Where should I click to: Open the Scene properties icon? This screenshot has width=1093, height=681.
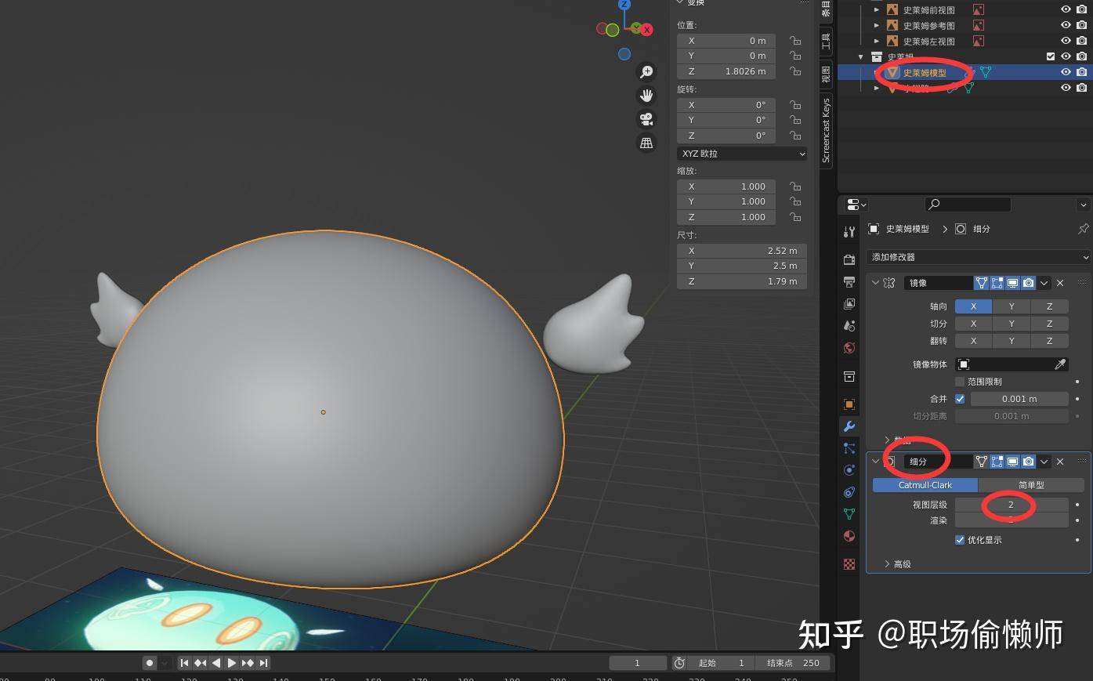[x=849, y=325]
